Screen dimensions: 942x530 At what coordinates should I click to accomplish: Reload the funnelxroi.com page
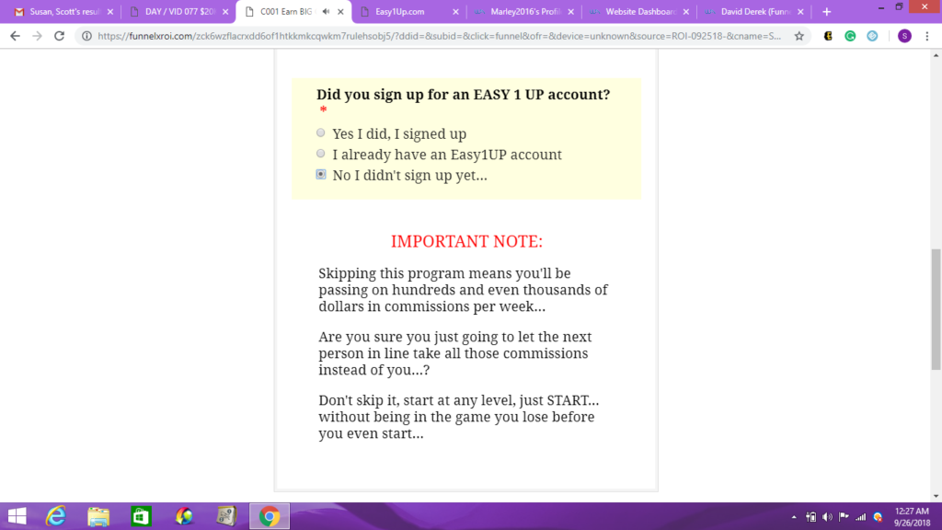[x=59, y=36]
